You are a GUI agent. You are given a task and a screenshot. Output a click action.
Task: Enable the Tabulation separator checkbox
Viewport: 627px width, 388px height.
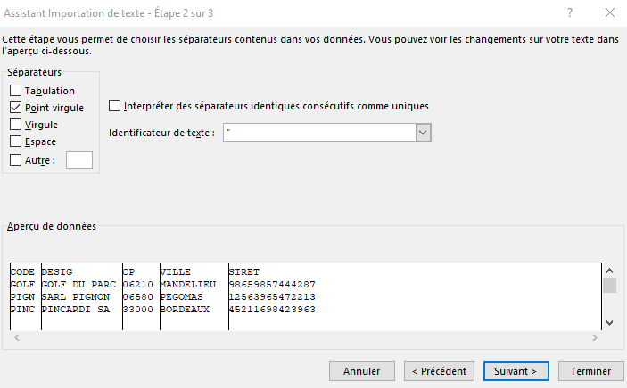click(15, 91)
